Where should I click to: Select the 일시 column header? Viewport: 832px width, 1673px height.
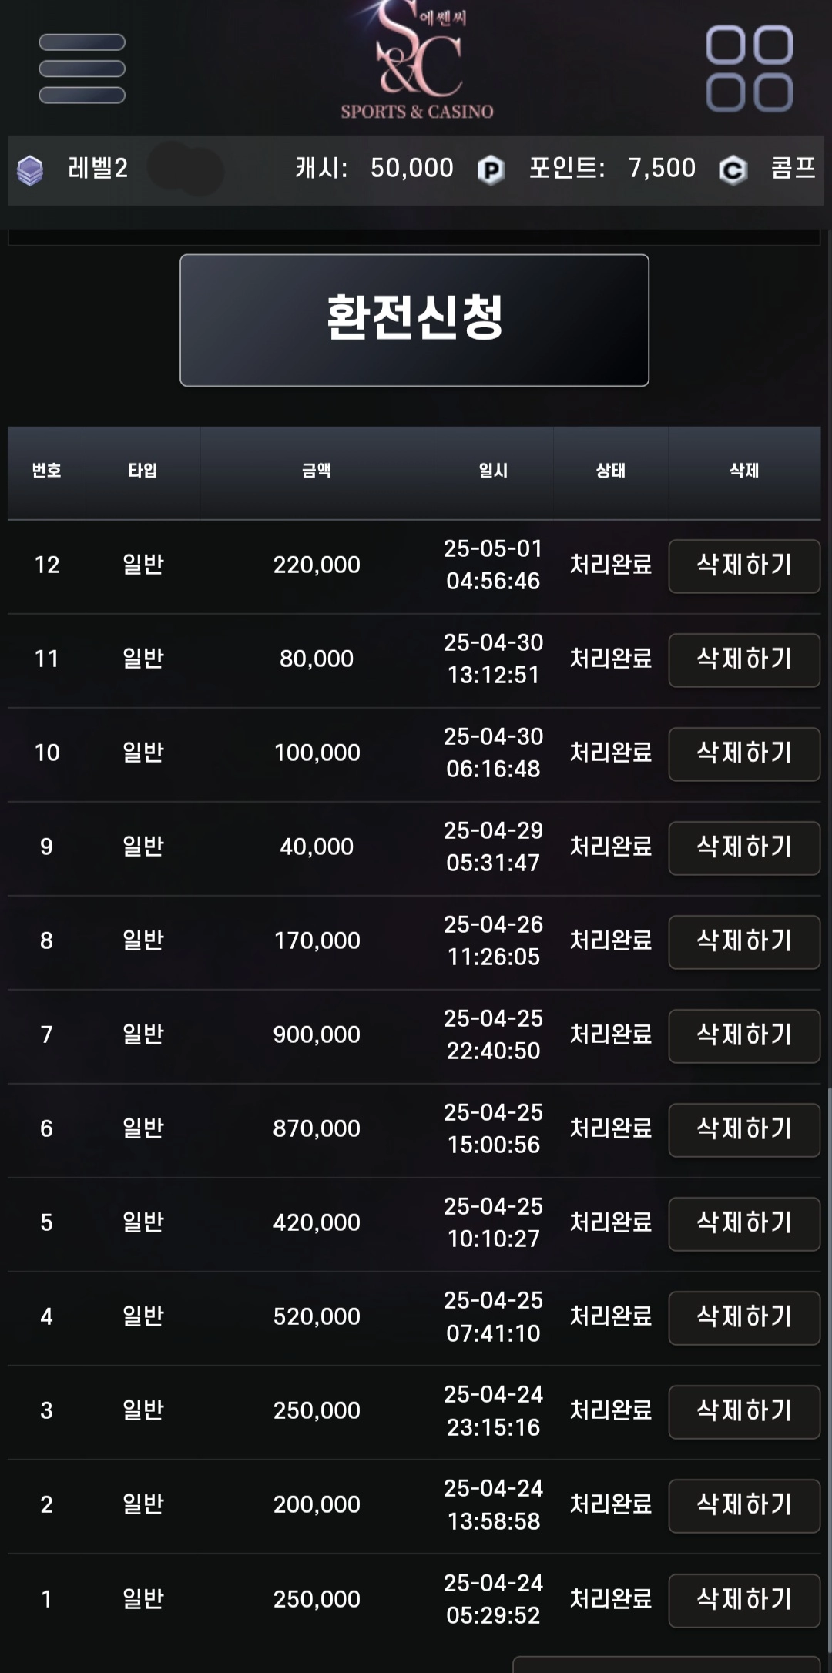(x=493, y=471)
